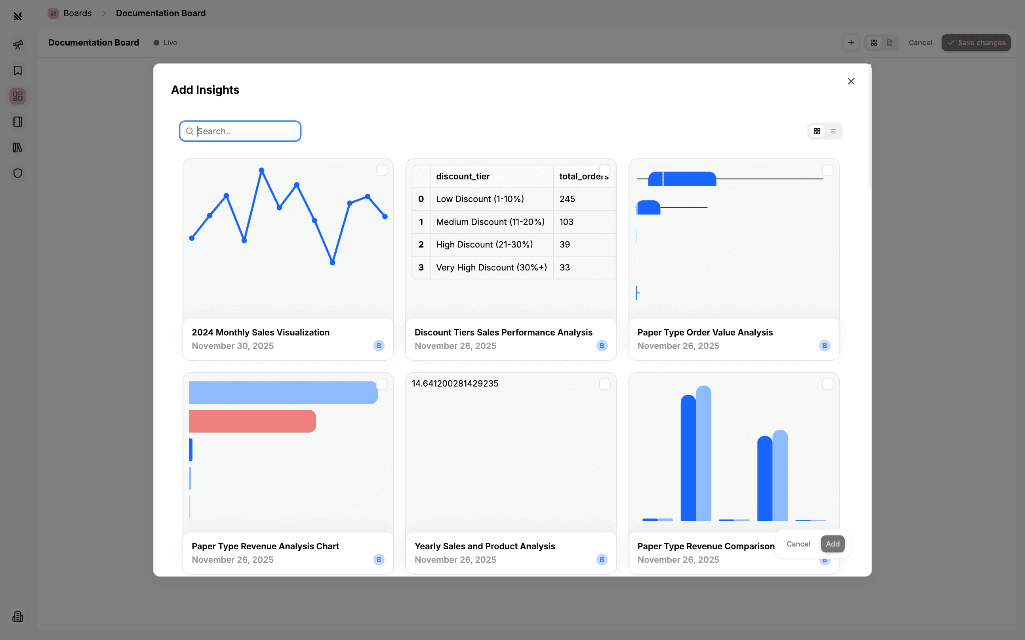
Task: Click the document icon at sidebar bottom
Action: [17, 617]
